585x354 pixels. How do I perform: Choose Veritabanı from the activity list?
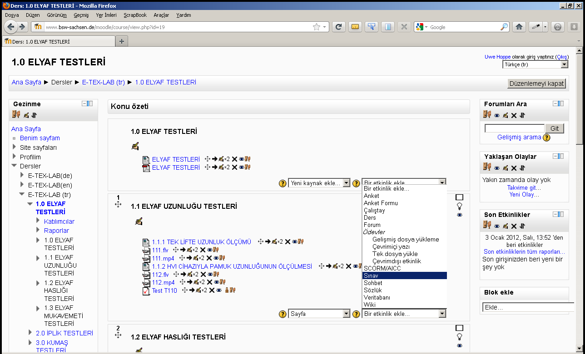pos(404,297)
